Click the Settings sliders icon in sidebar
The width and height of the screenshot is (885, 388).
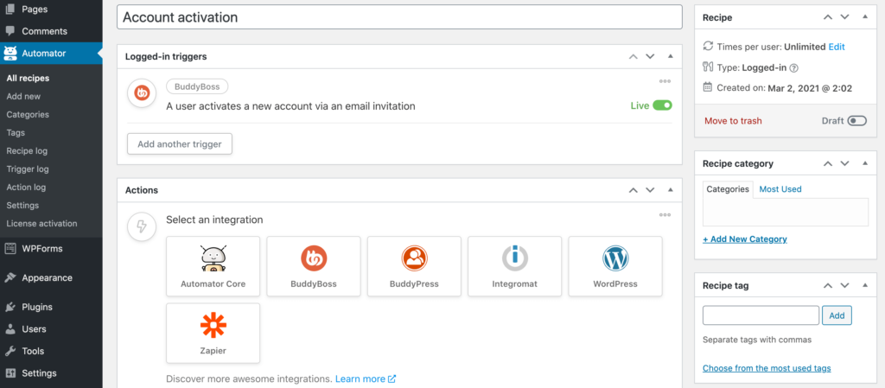(x=10, y=372)
